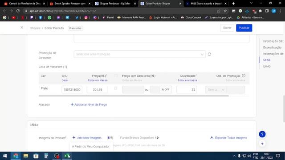Click the price field 324,88
The height and width of the screenshot is (160, 285).
(x=97, y=90)
